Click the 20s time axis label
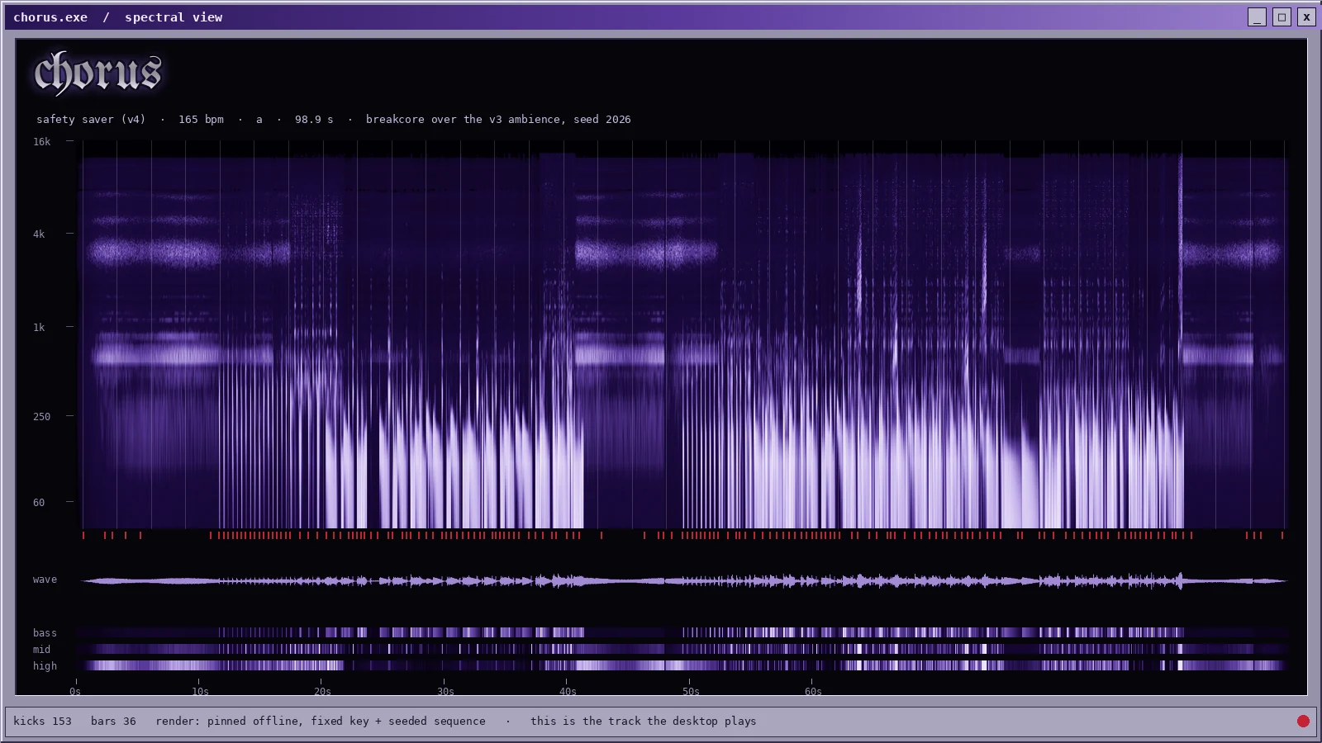Image resolution: width=1322 pixels, height=743 pixels. pyautogui.click(x=322, y=692)
